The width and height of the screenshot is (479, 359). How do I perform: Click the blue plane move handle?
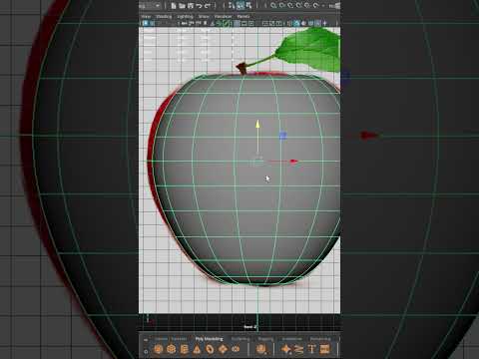[282, 136]
